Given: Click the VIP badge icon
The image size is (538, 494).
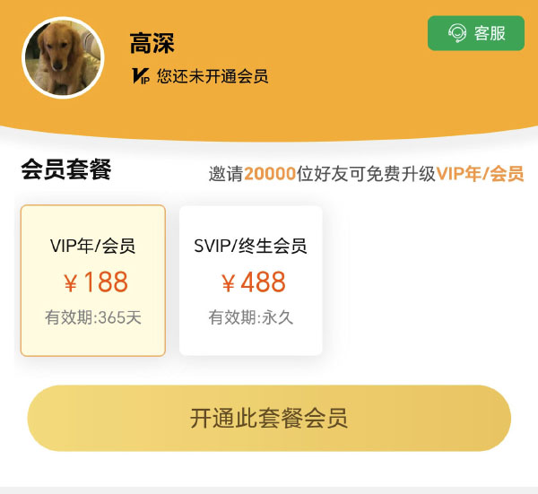Looking at the screenshot, I should coord(141,76).
